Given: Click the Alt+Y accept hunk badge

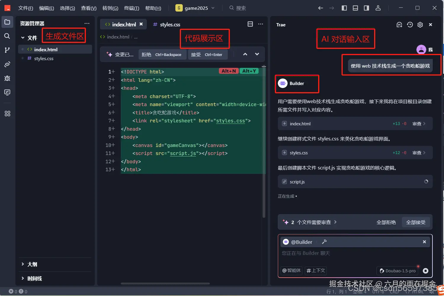Looking at the screenshot, I should (x=249, y=71).
